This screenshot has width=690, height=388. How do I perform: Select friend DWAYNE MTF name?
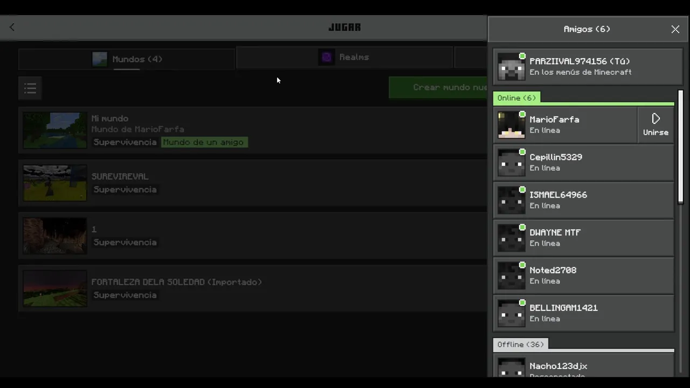[555, 232]
